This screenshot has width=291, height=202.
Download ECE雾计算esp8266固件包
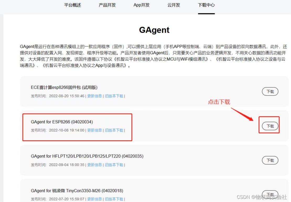270,92
